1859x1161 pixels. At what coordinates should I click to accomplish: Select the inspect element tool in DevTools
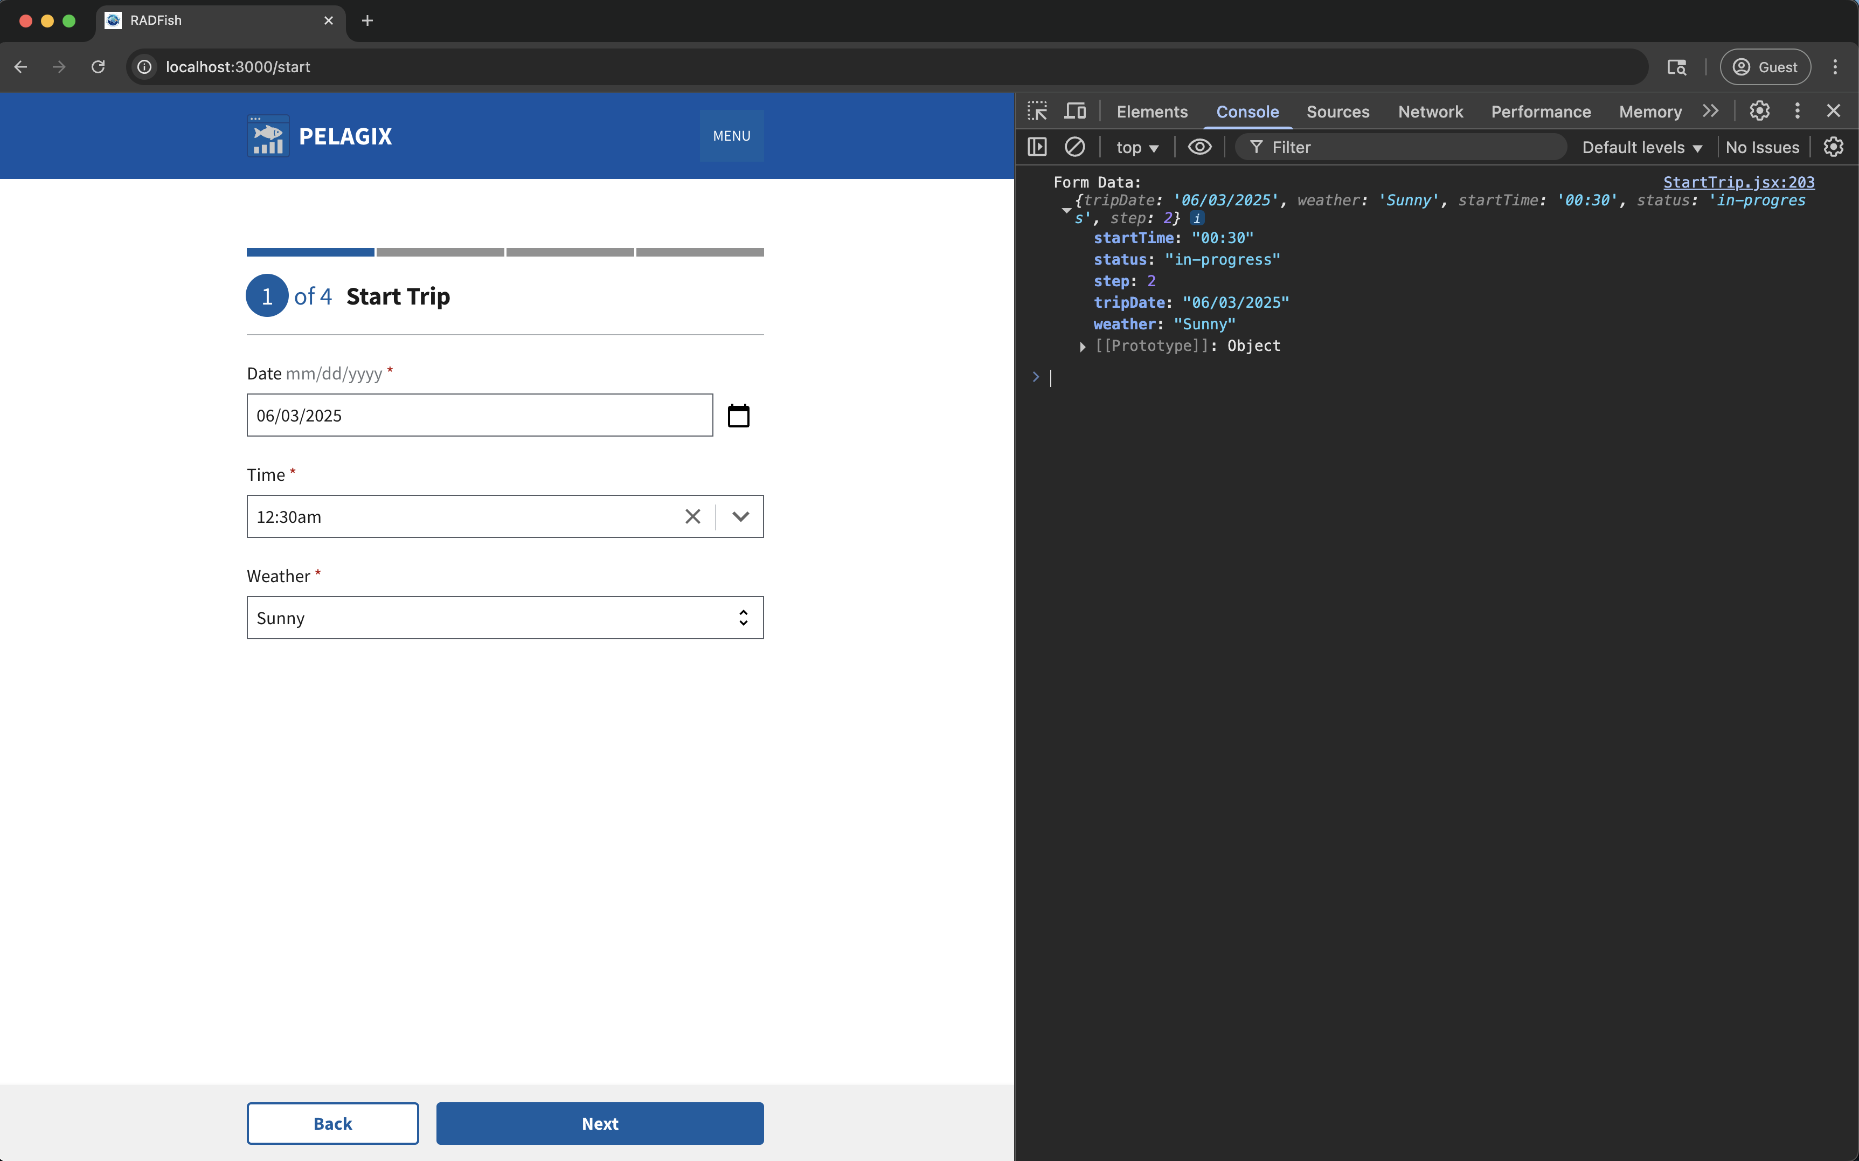[x=1038, y=110]
